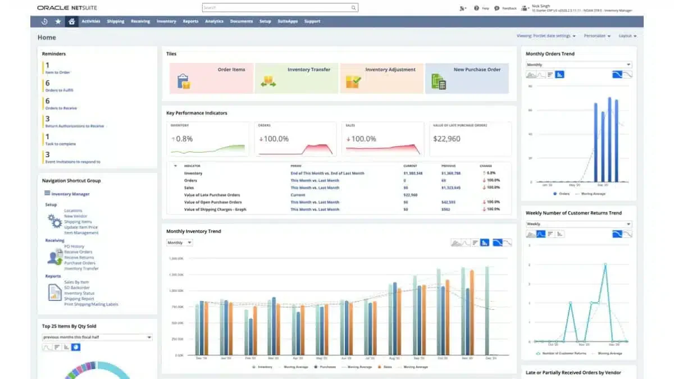Screen dimensions: 674x379
Task: Open Viewing: Portlet date settings dropdown
Action: pos(546,35)
